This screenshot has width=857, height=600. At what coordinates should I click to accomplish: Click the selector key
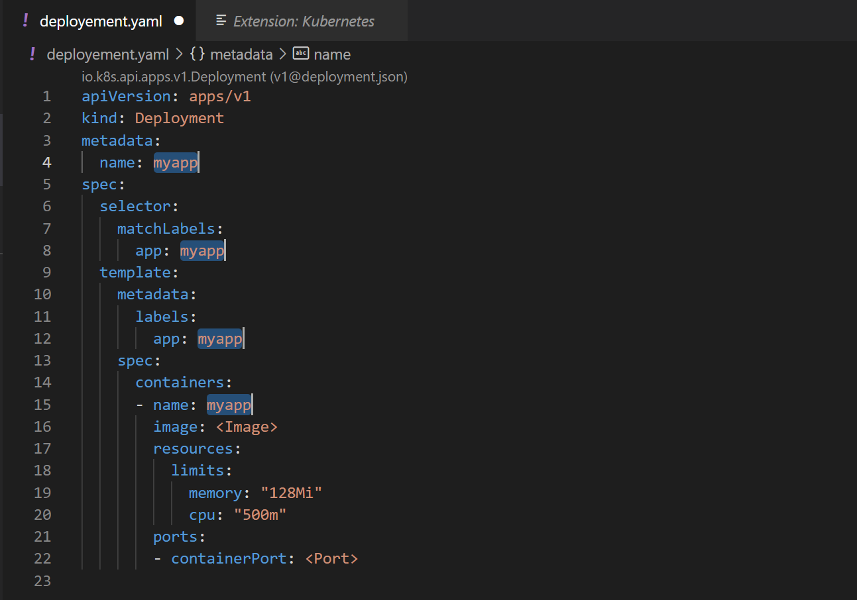pyautogui.click(x=135, y=206)
